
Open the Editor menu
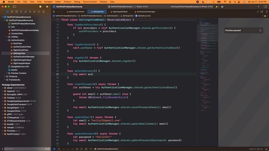tap(58, 2)
